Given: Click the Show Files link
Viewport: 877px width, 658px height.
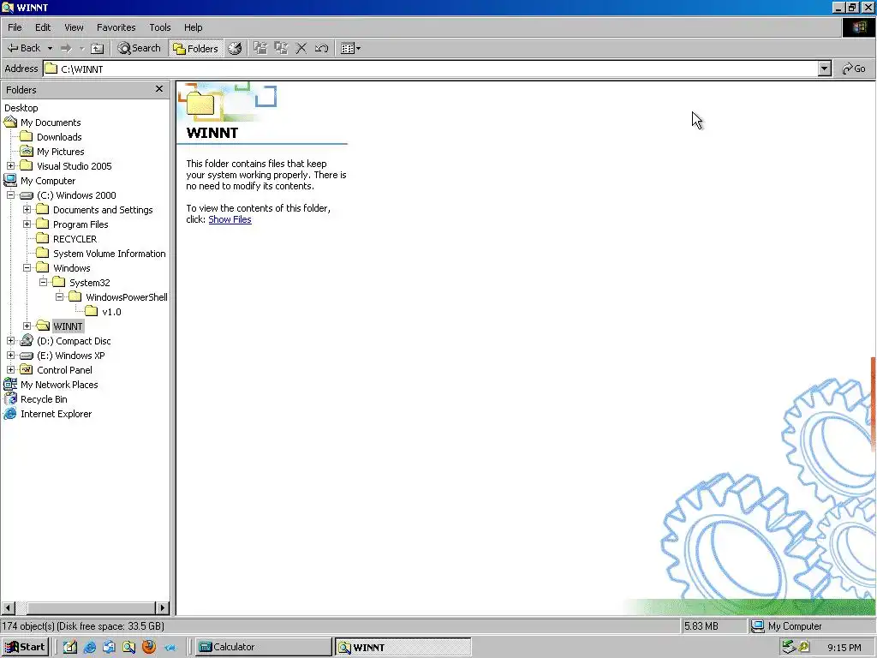Looking at the screenshot, I should pyautogui.click(x=230, y=219).
